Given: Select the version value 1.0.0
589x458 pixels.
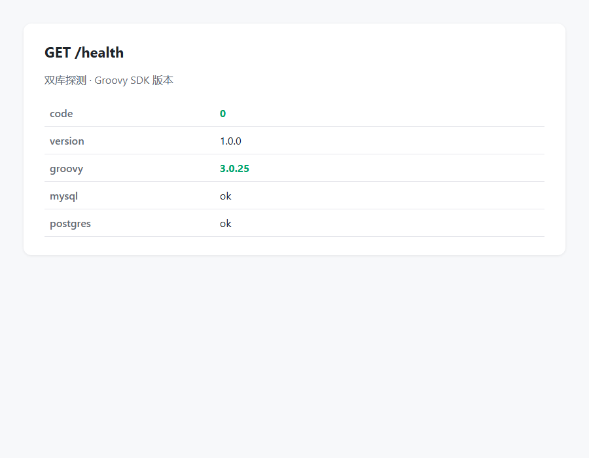Looking at the screenshot, I should [230, 141].
